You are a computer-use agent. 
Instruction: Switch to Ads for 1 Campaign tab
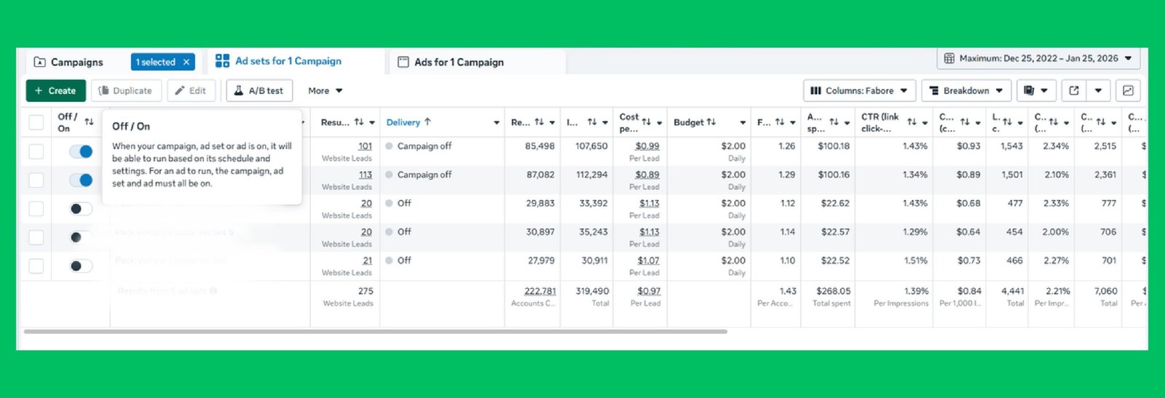pyautogui.click(x=459, y=63)
